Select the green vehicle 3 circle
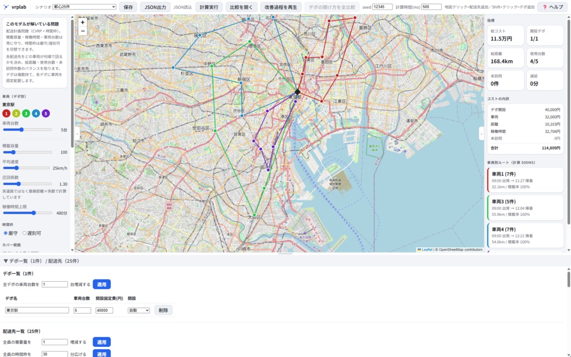 click(x=26, y=114)
